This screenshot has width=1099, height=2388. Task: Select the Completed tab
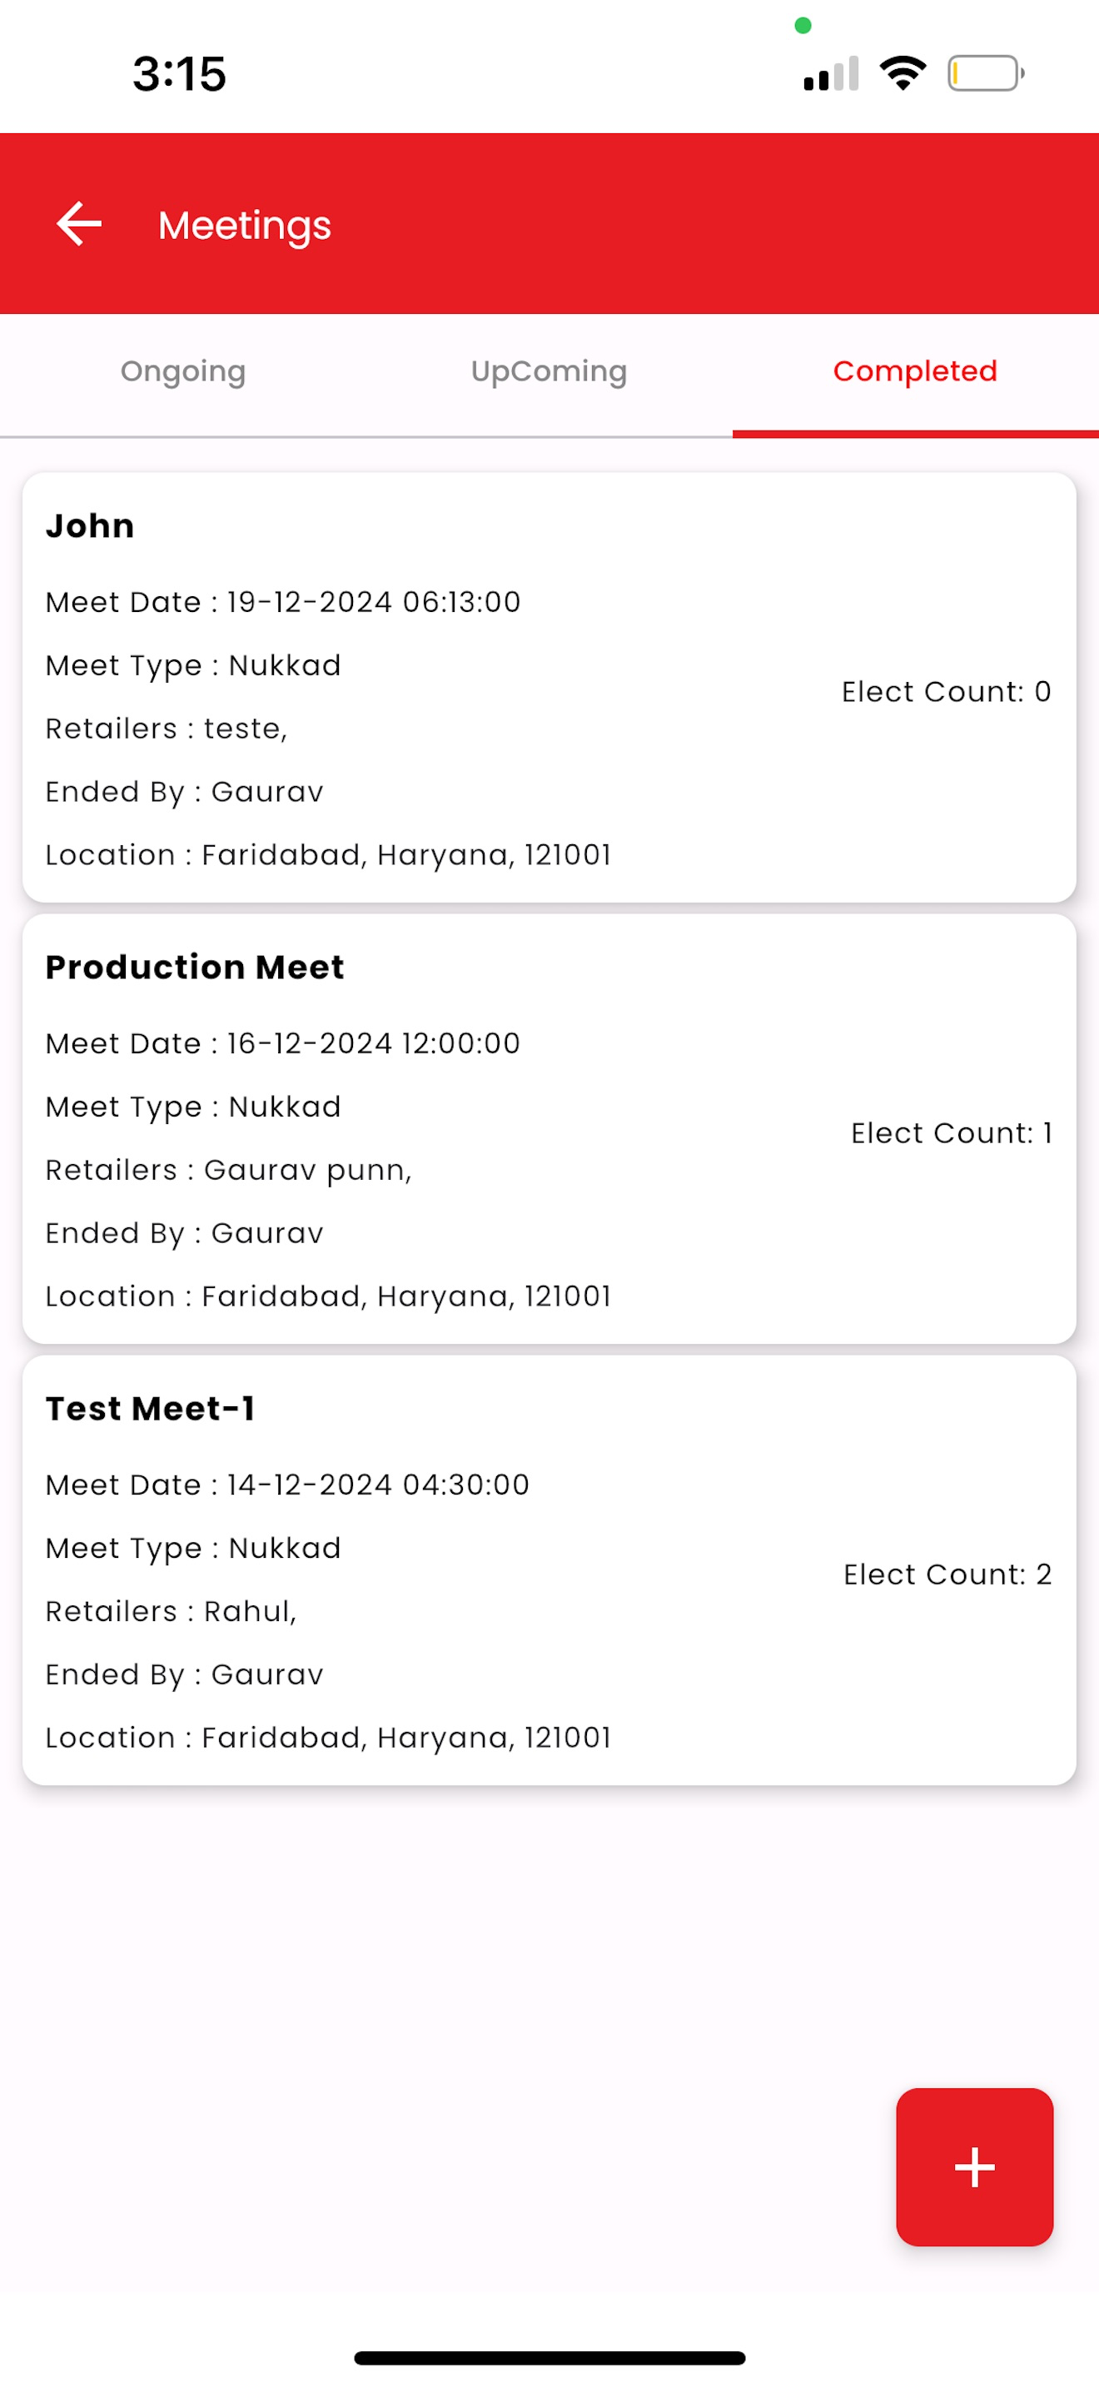click(916, 373)
